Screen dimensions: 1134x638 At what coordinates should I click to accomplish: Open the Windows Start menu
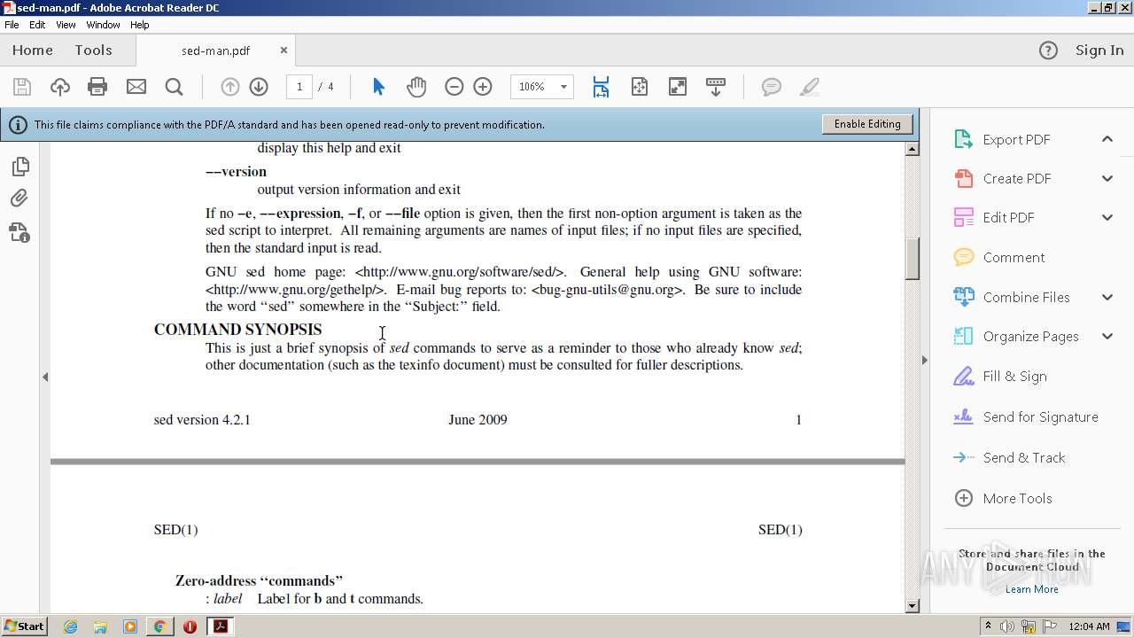(24, 626)
